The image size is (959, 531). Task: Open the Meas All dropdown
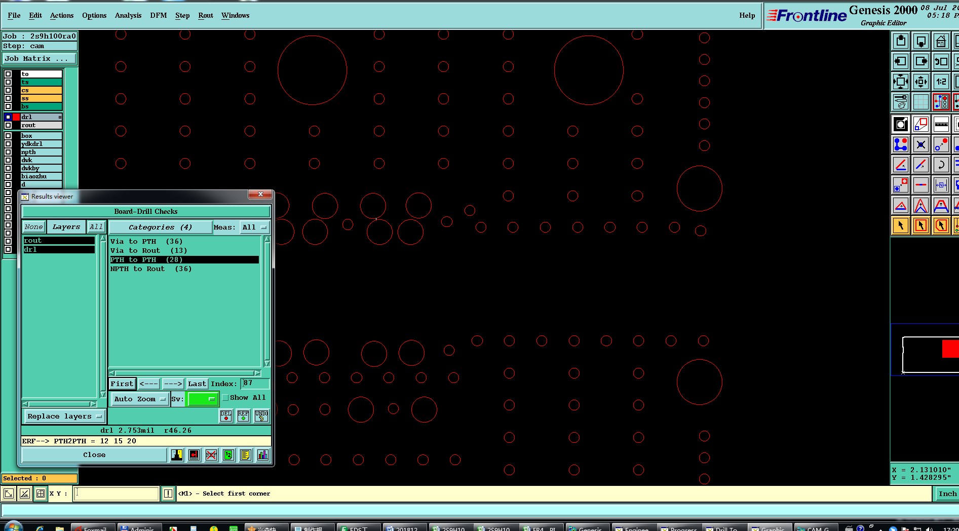(254, 227)
